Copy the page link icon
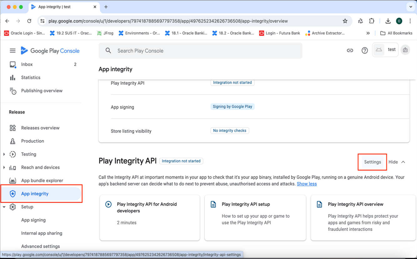417x259 pixels. click(350, 50)
